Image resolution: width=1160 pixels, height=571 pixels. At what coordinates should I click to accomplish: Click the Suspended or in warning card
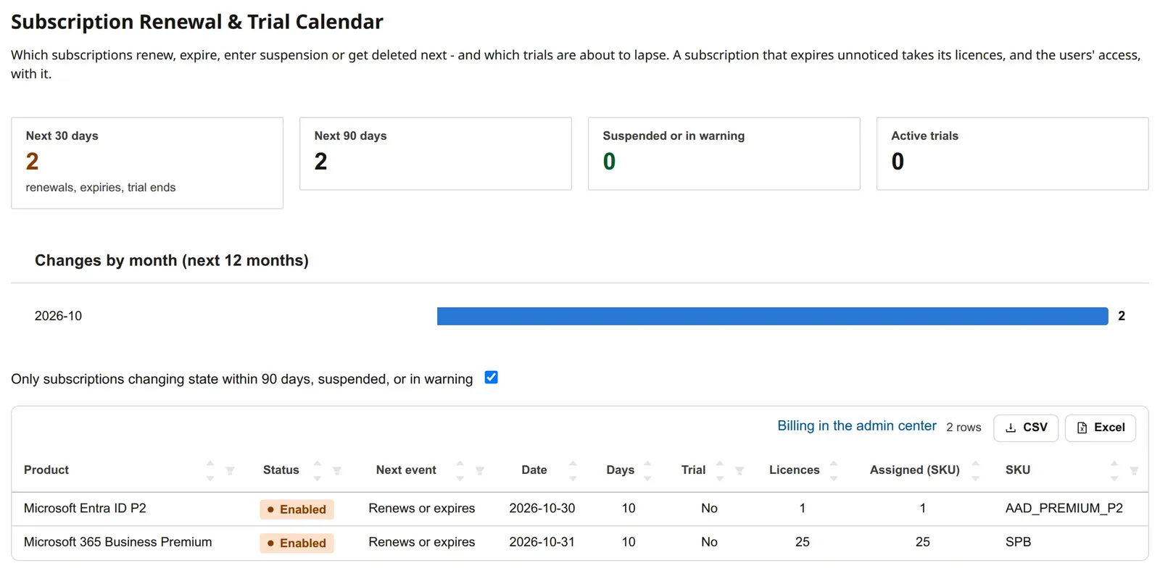point(724,154)
